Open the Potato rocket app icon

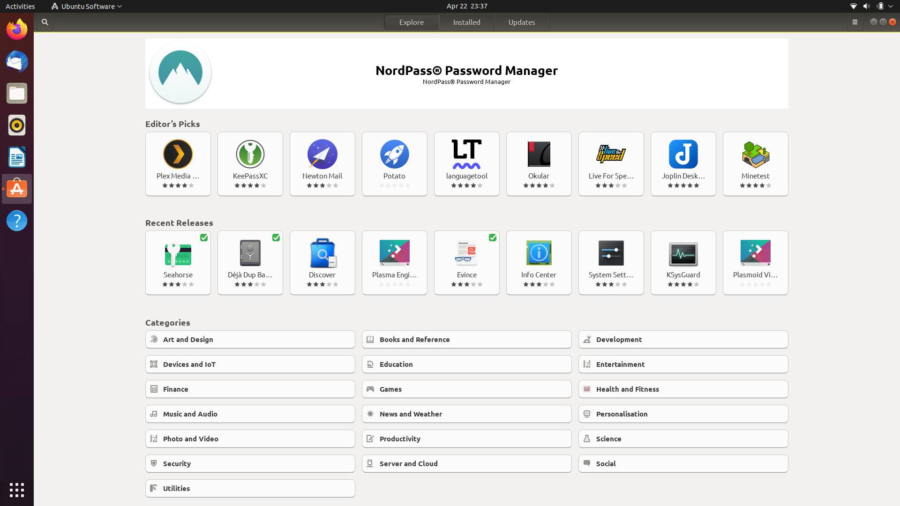395,154
